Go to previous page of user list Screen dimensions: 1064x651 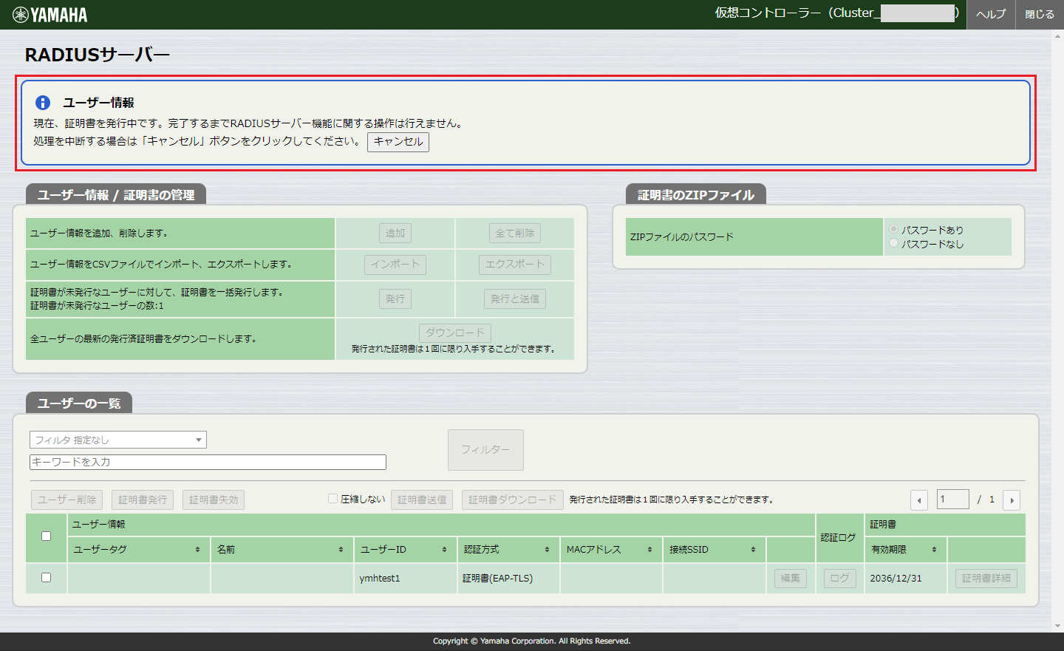coord(918,500)
